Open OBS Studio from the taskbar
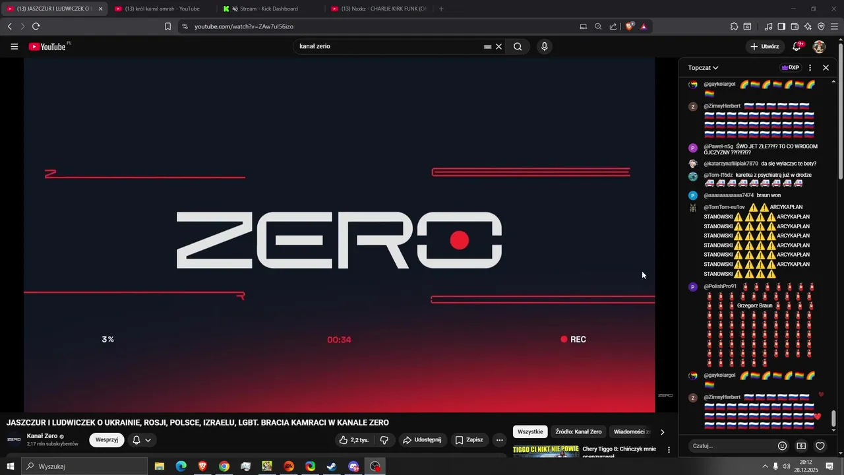Image resolution: width=844 pixels, height=475 pixels. click(x=375, y=466)
